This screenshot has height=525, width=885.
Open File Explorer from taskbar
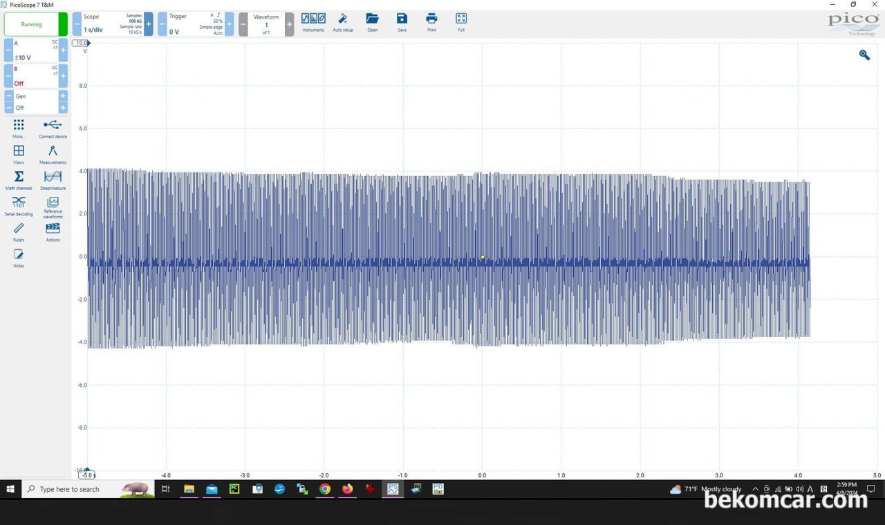point(189,489)
